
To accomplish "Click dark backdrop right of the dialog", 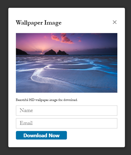I will pos(128,77).
